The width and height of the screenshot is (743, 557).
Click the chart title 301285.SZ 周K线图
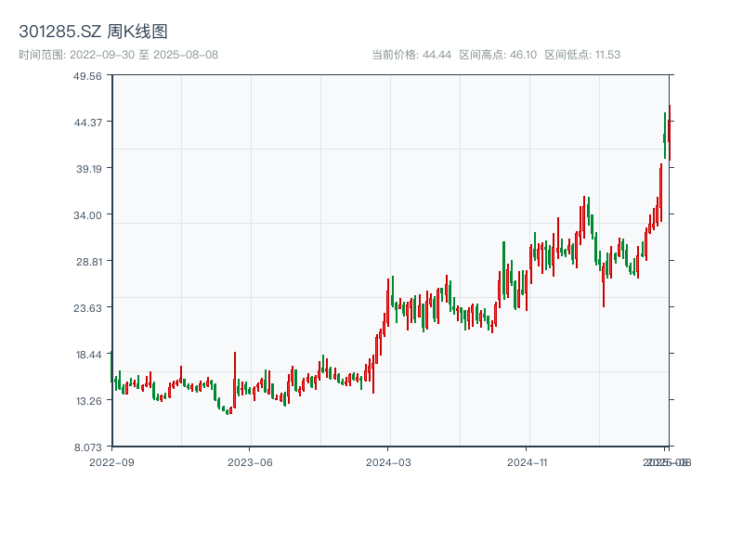[93, 32]
